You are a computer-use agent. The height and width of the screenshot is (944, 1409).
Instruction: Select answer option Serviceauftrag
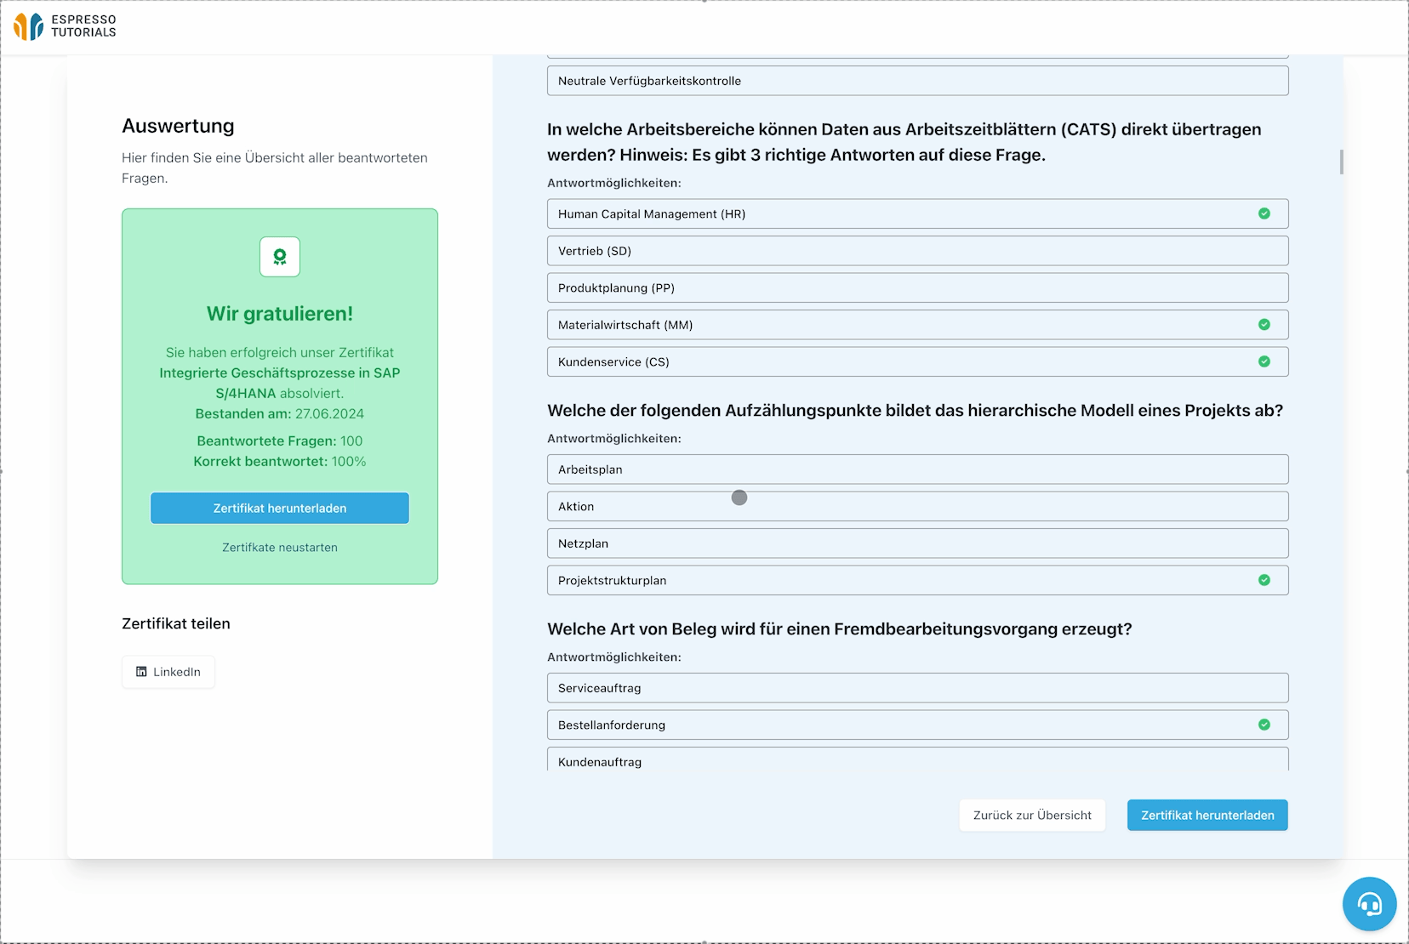917,687
